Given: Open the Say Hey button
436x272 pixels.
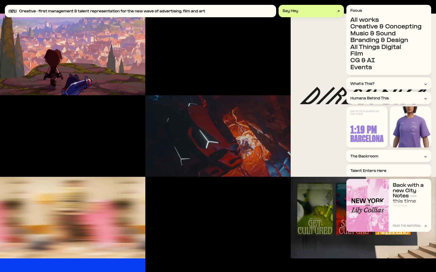Looking at the screenshot, I should [x=311, y=11].
